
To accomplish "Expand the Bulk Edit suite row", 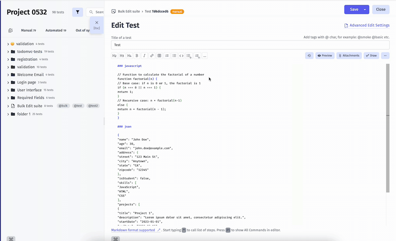I will point(8,106).
